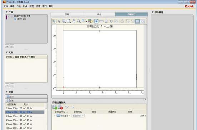Viewport: 197px width, 130px height.
Task: Click the rotate circular arrow icon
Action: (122, 21)
